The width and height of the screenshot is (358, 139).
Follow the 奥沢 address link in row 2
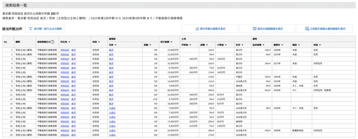pos(73,54)
